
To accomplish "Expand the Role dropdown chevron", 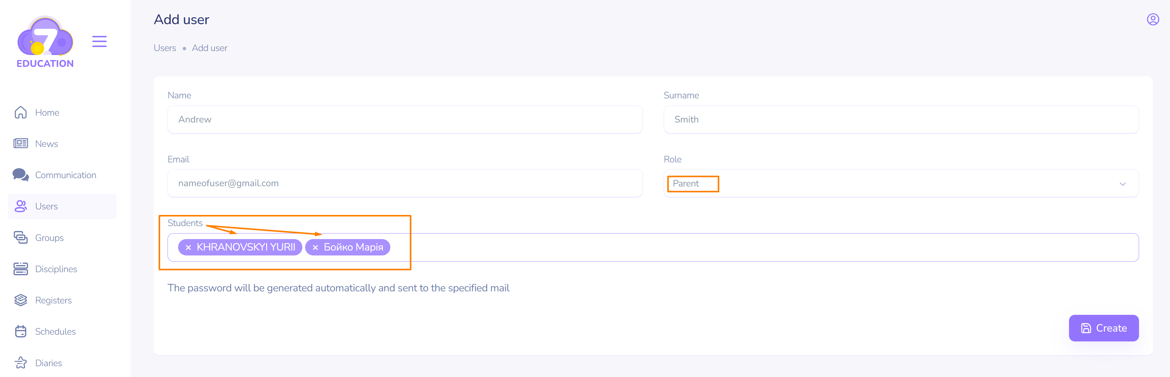I will pyautogui.click(x=1122, y=184).
